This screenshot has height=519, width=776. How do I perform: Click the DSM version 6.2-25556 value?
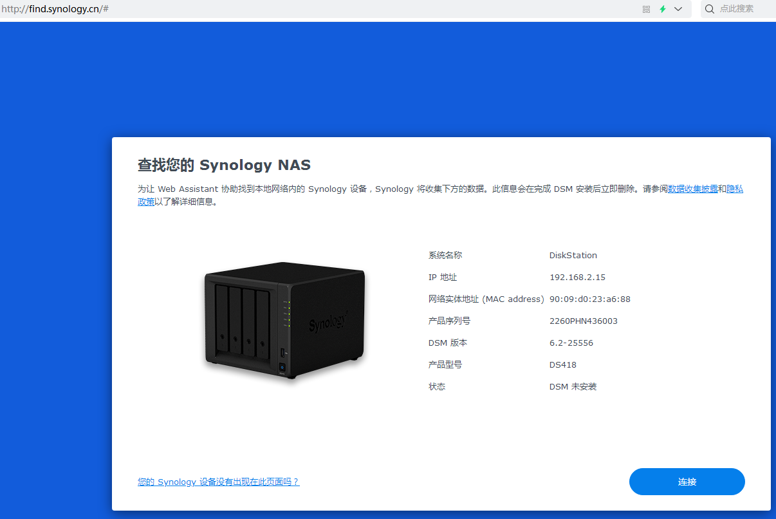[x=571, y=343]
